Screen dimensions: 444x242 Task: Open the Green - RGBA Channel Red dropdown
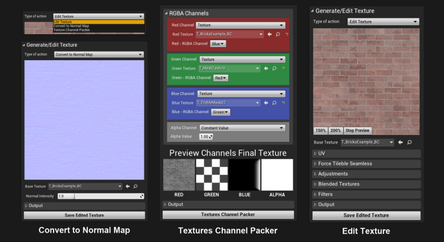(x=221, y=78)
